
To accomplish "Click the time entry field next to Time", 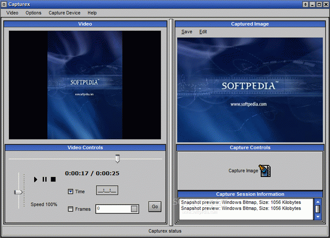I will tap(107, 190).
